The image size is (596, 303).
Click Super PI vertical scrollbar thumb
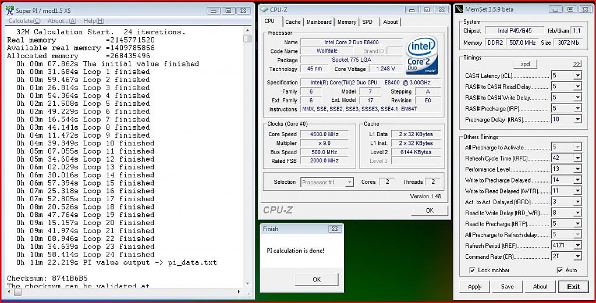pos(247,38)
